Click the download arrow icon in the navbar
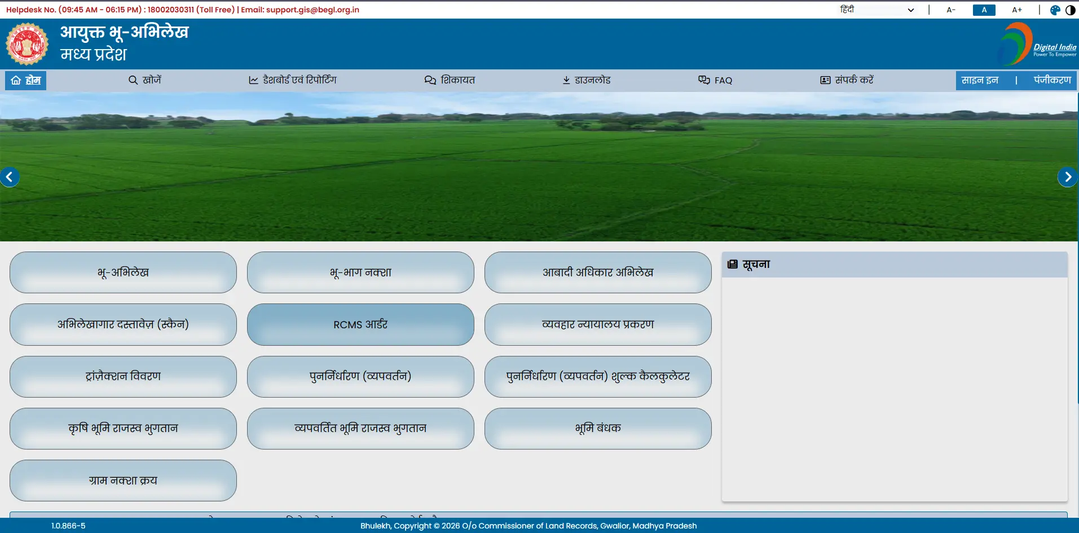Image resolution: width=1079 pixels, height=533 pixels. [x=566, y=80]
